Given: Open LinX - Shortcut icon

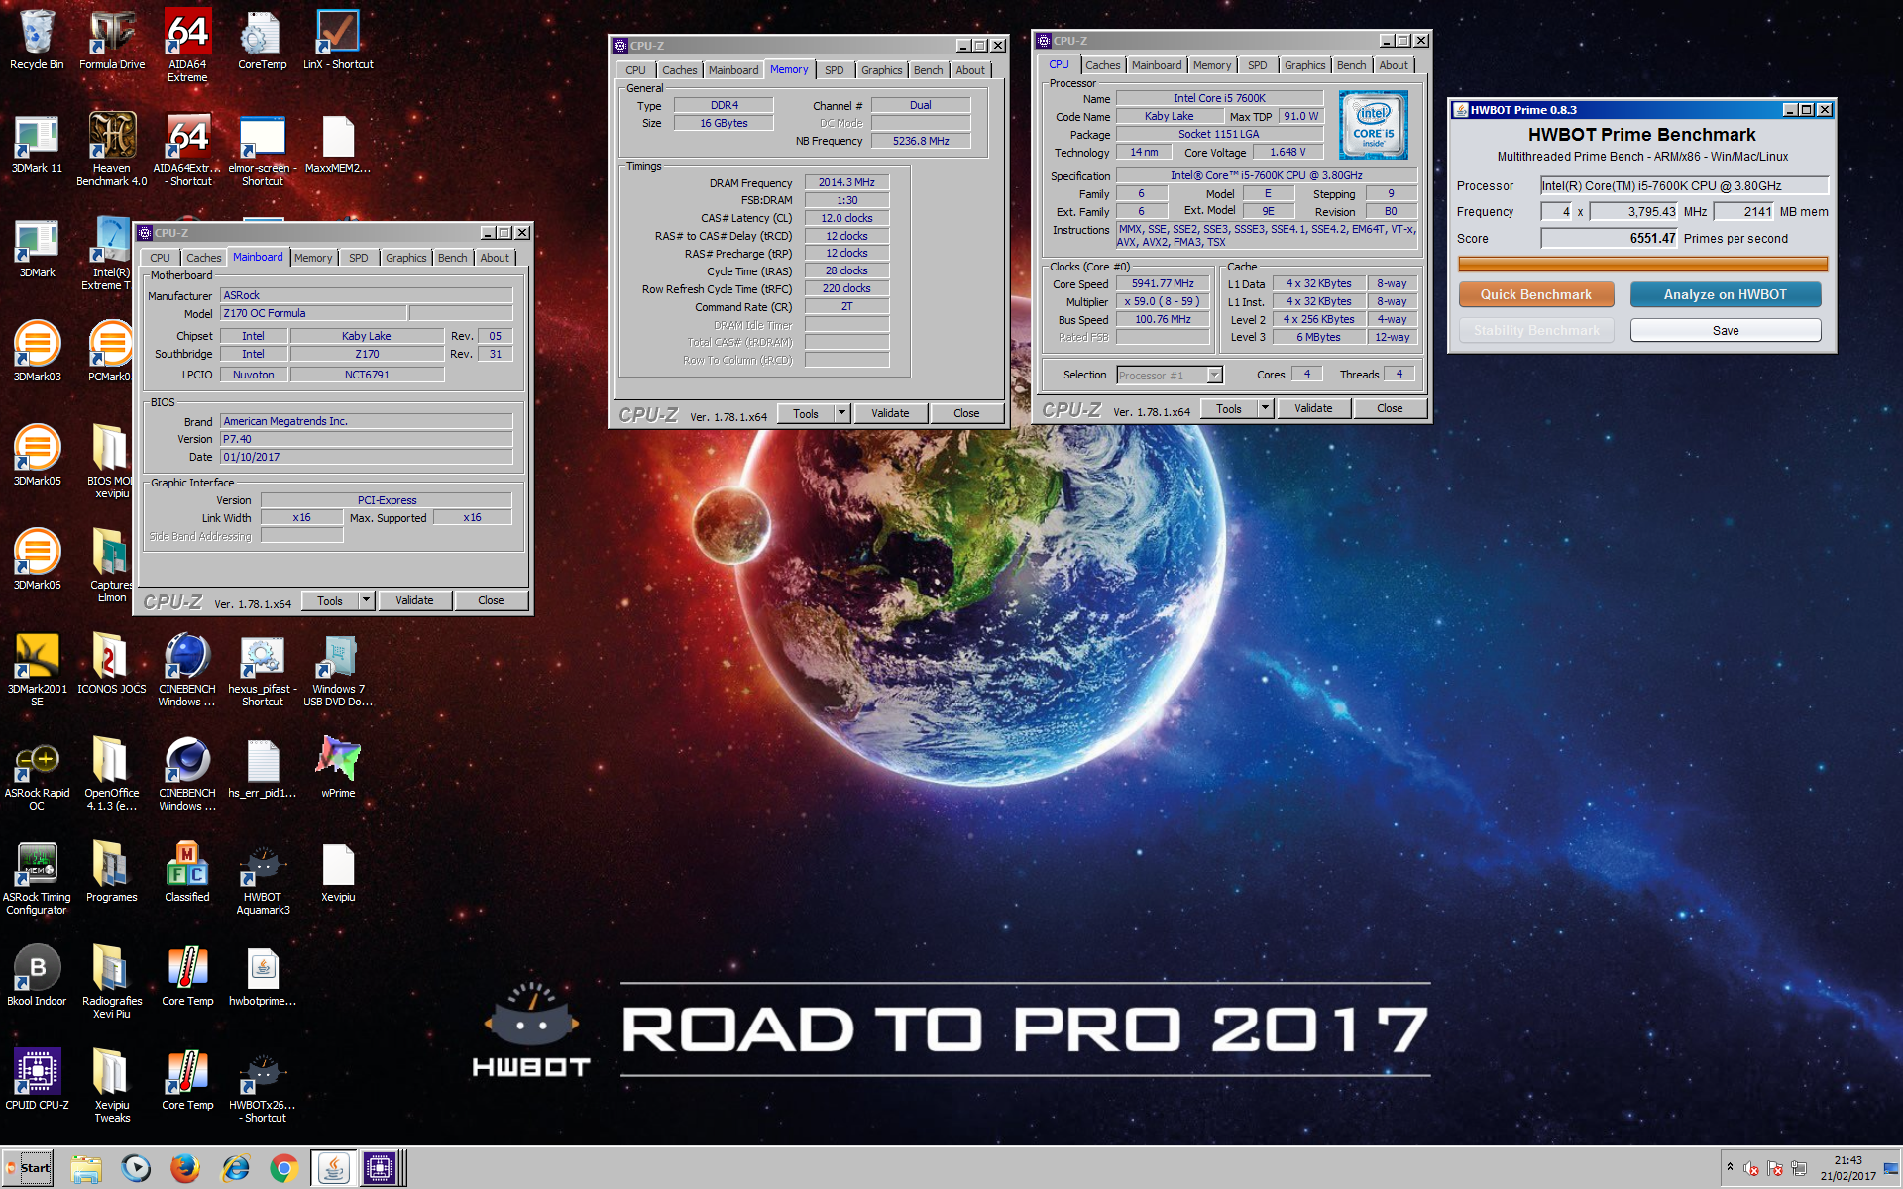Looking at the screenshot, I should pos(338,40).
